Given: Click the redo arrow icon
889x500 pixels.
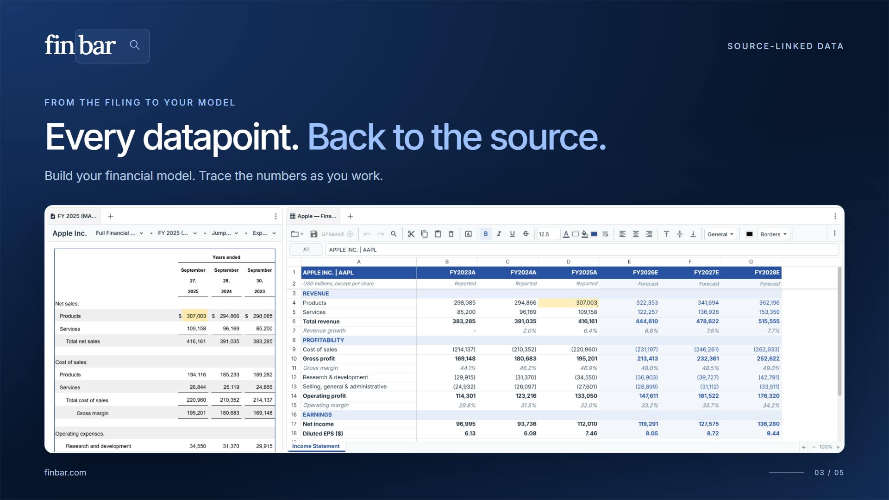Looking at the screenshot, I should point(381,234).
